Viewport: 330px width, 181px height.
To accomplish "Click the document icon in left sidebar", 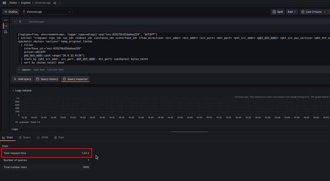I will [x=6, y=32].
